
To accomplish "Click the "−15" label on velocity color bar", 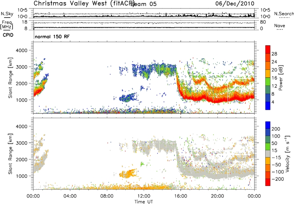I will pyautogui.click(x=276, y=158).
